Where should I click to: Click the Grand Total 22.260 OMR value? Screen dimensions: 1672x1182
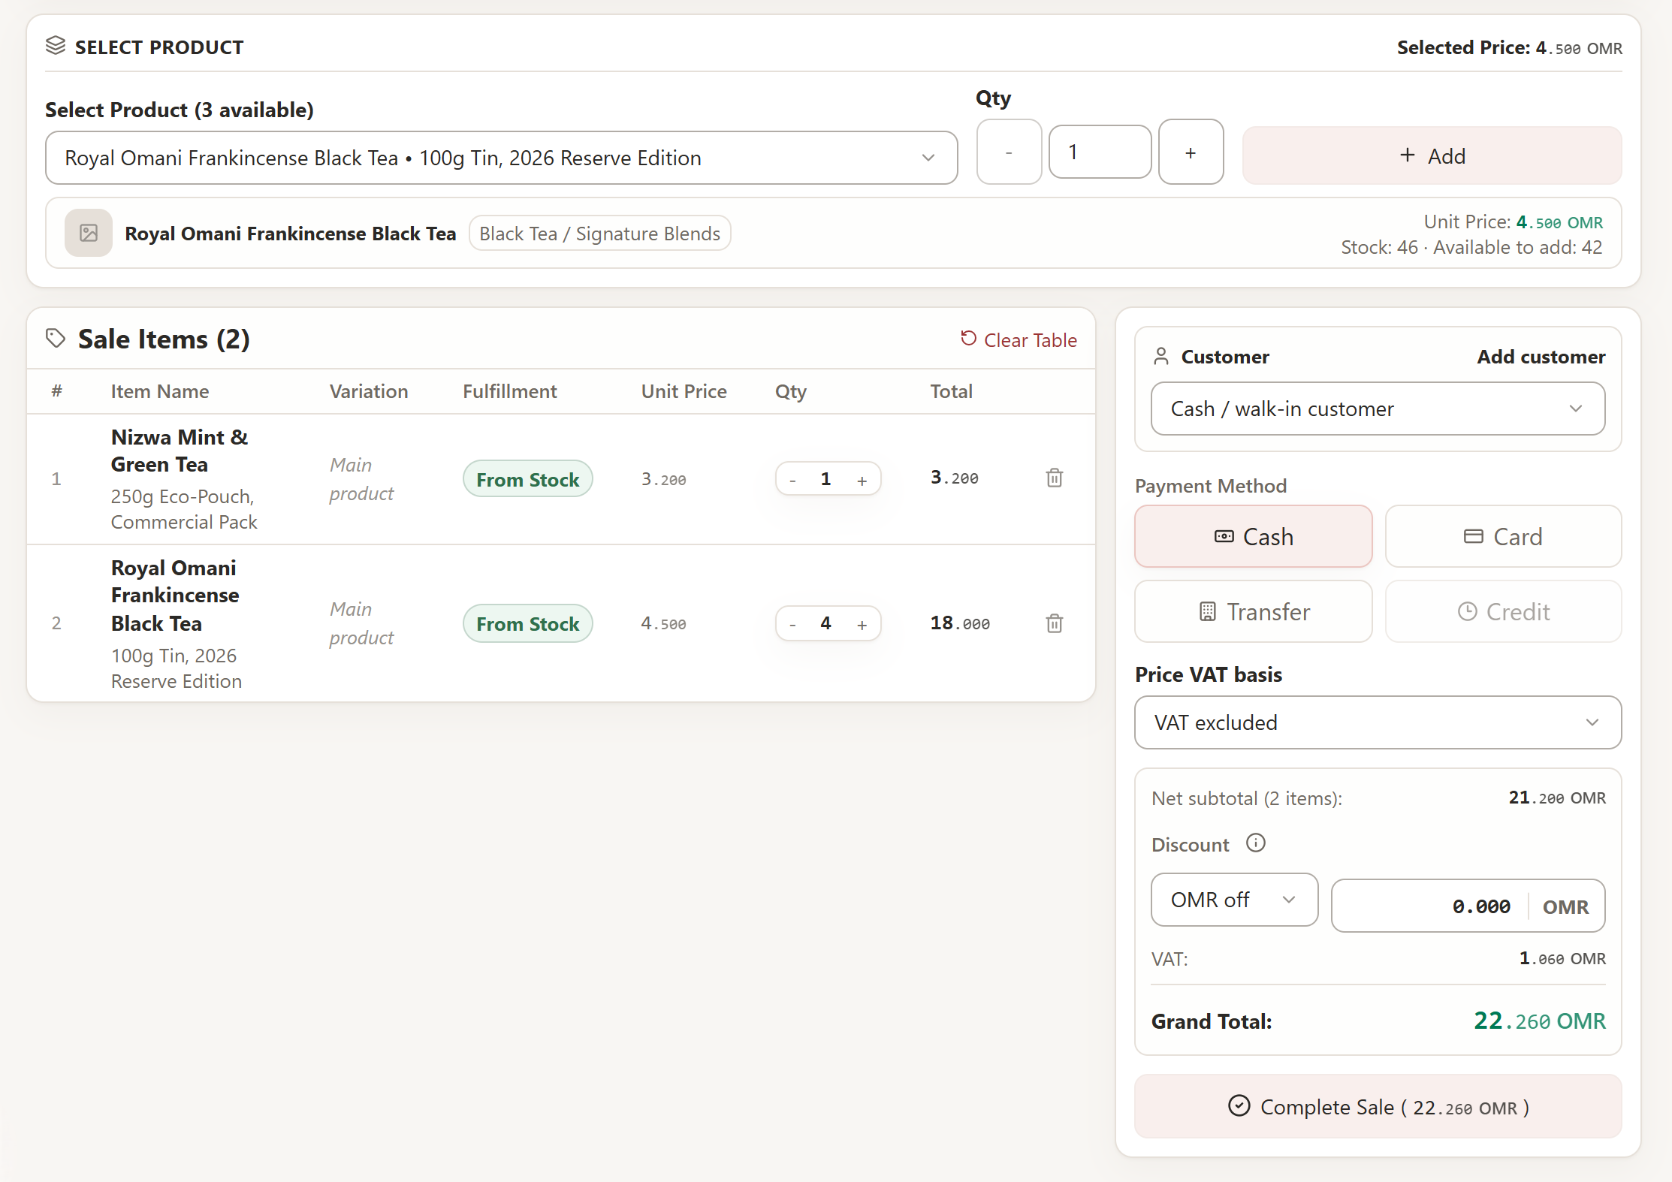pos(1539,1021)
